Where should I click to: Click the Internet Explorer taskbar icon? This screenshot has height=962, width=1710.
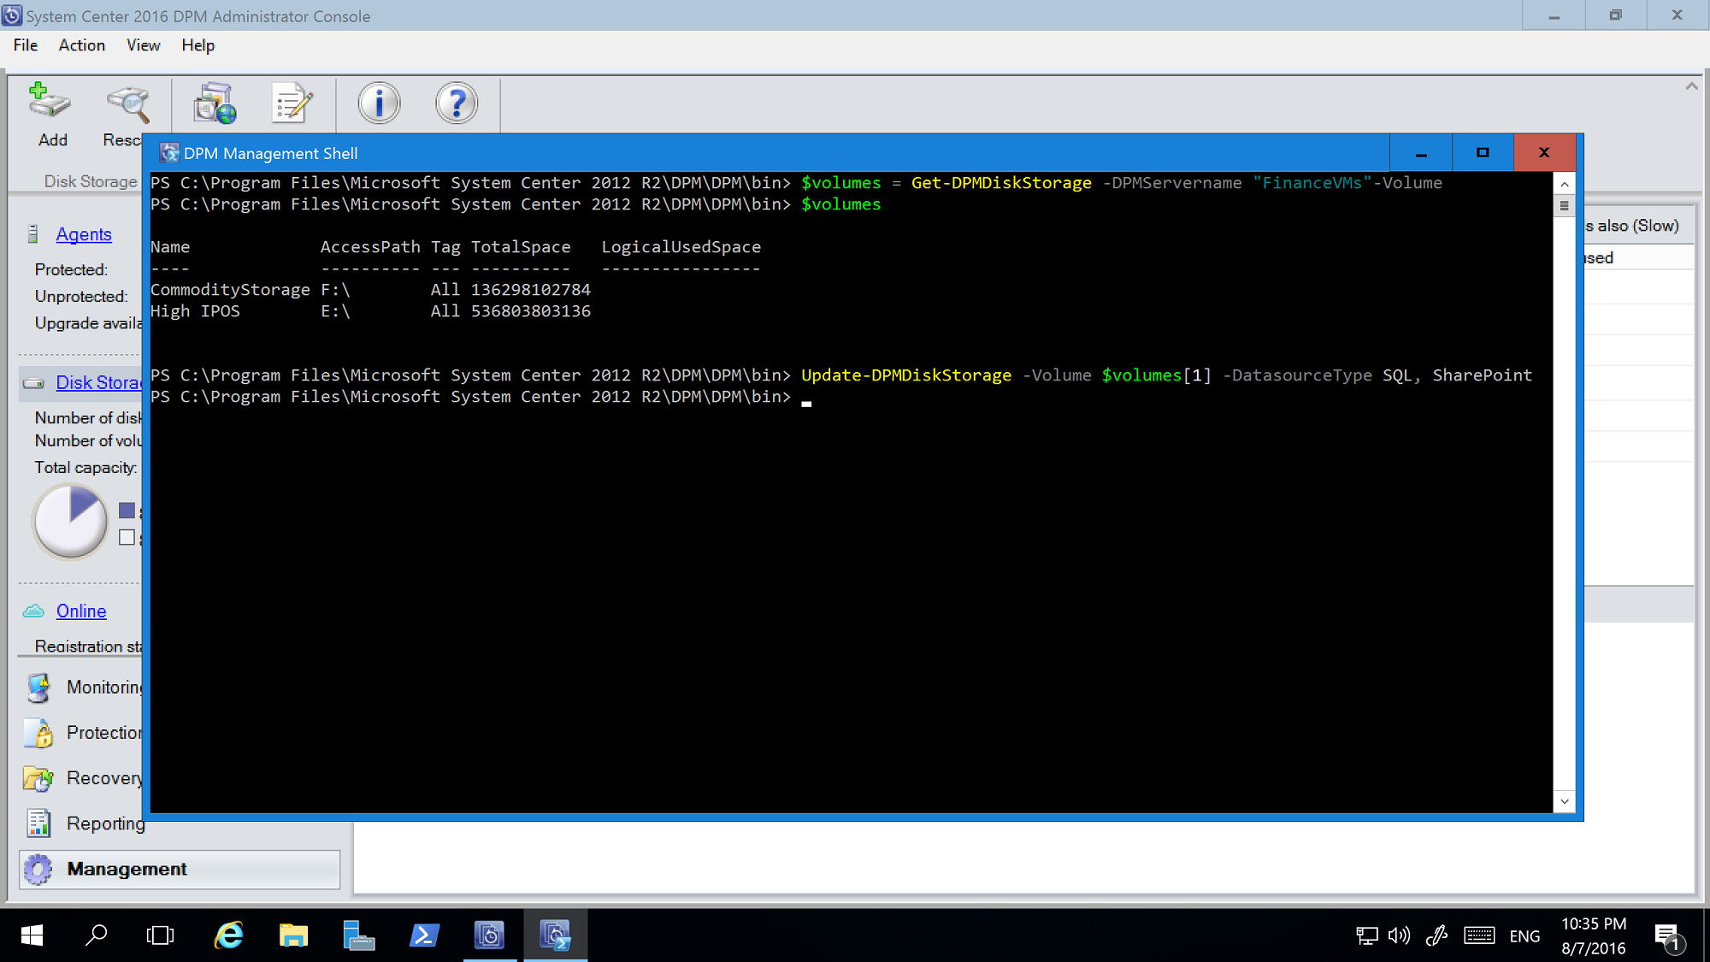(230, 935)
